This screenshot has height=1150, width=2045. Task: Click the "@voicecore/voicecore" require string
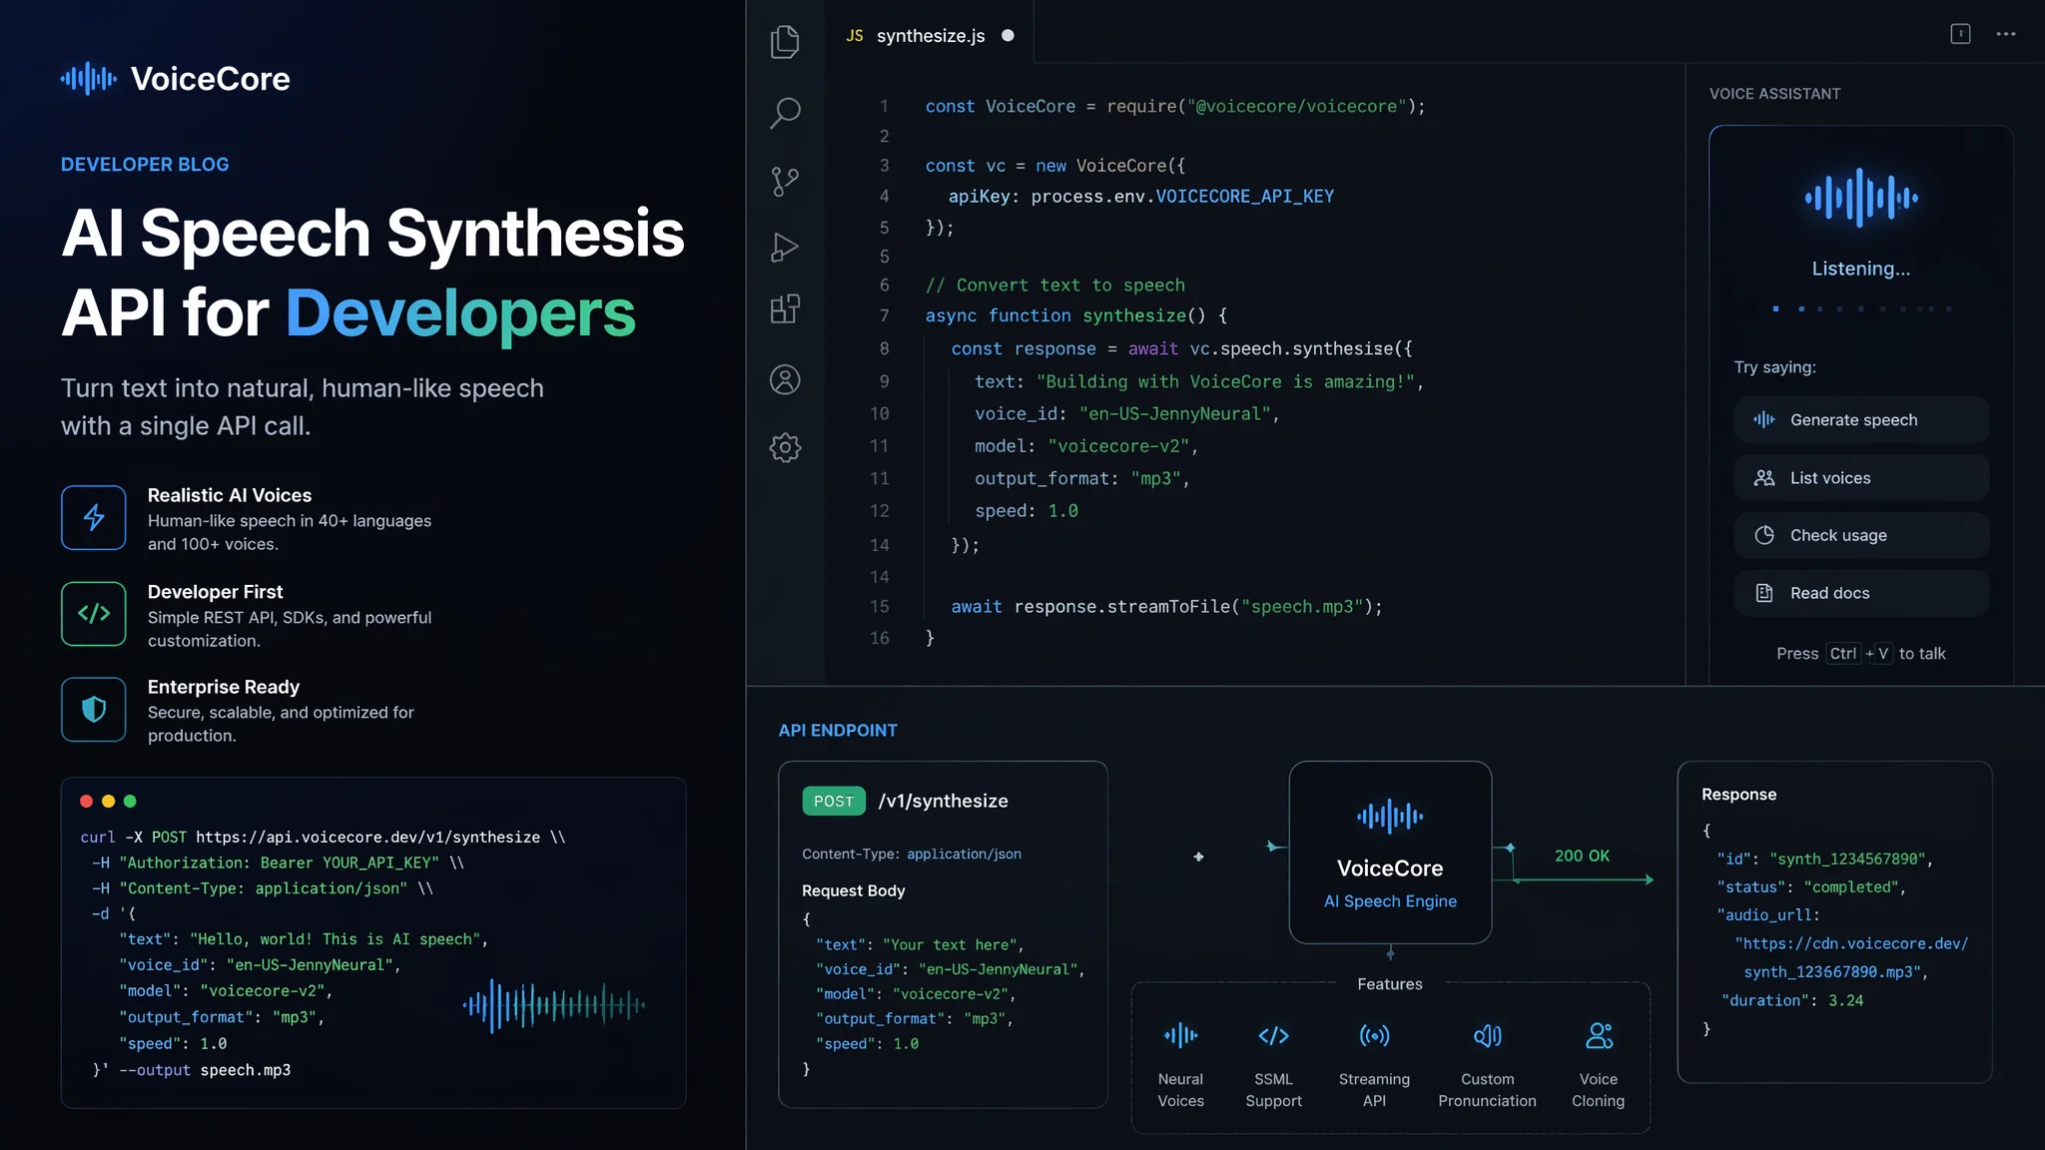coord(1296,106)
